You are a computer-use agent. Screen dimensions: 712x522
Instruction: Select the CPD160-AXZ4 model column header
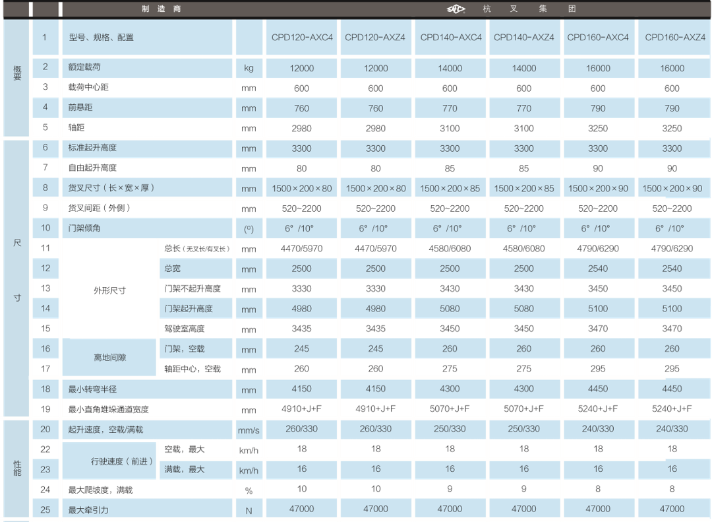[672, 38]
